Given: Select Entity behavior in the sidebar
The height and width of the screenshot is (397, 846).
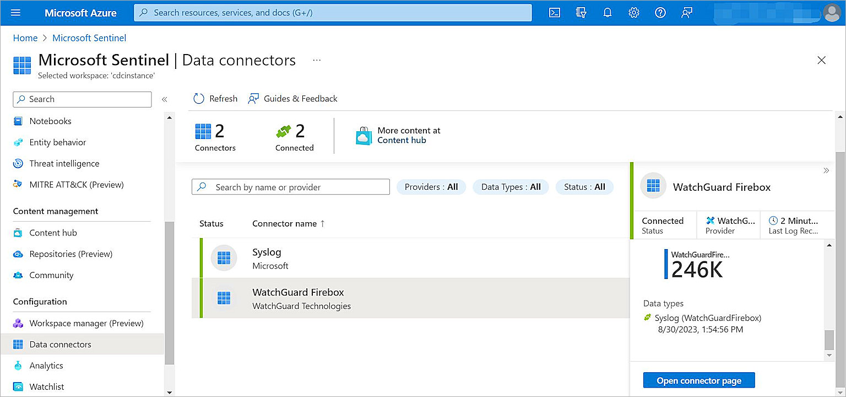Looking at the screenshot, I should 57,142.
